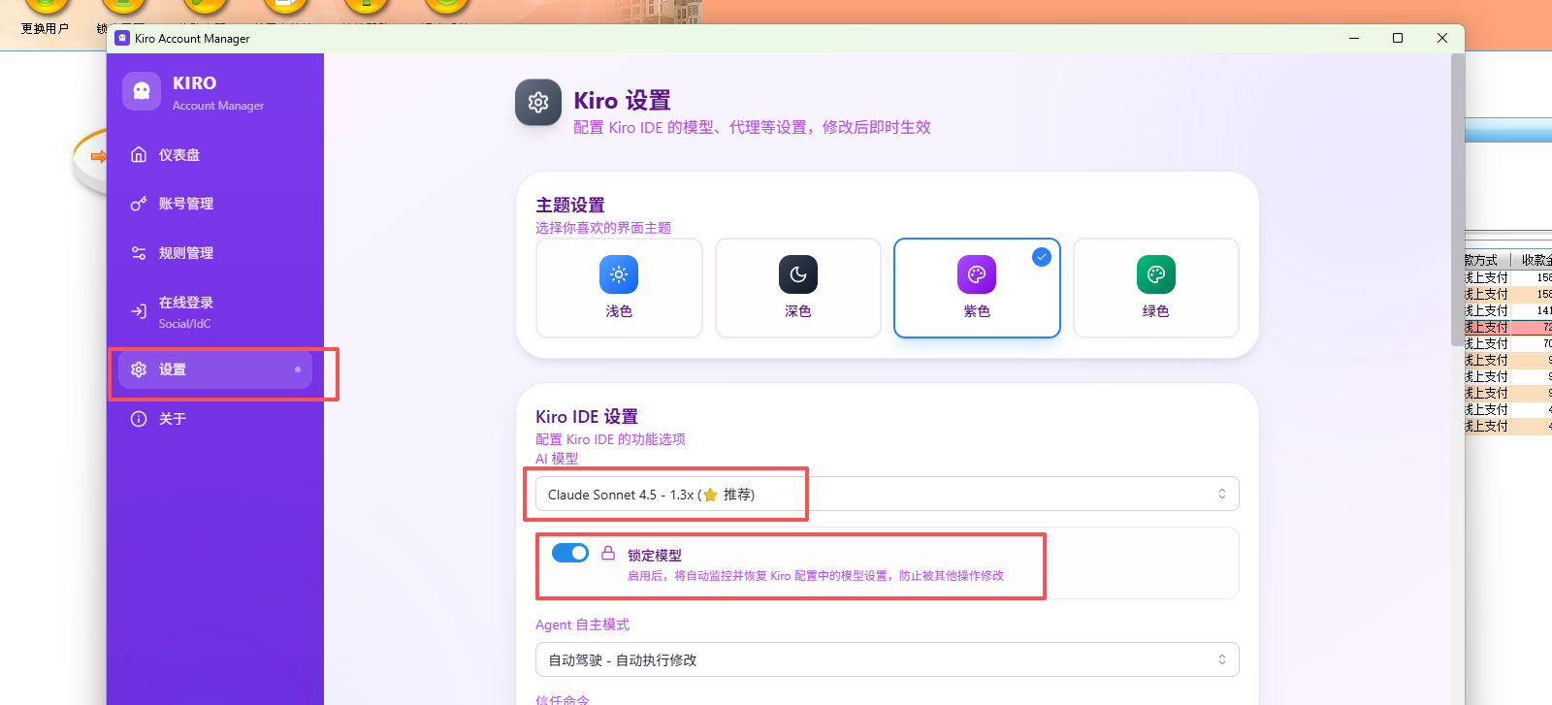Image resolution: width=1552 pixels, height=705 pixels.
Task: Go to 仪表盘 in the sidebar
Action: point(215,154)
